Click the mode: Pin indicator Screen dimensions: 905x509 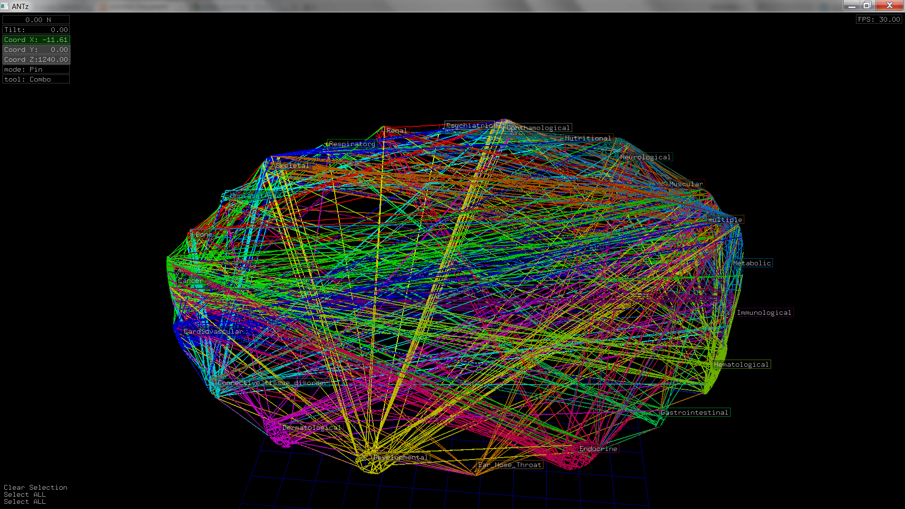click(x=36, y=69)
